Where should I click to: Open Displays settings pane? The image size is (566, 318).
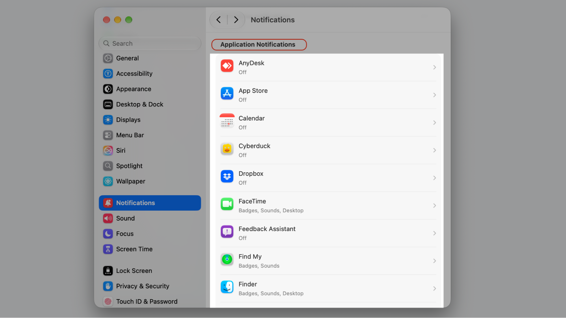pyautogui.click(x=150, y=120)
